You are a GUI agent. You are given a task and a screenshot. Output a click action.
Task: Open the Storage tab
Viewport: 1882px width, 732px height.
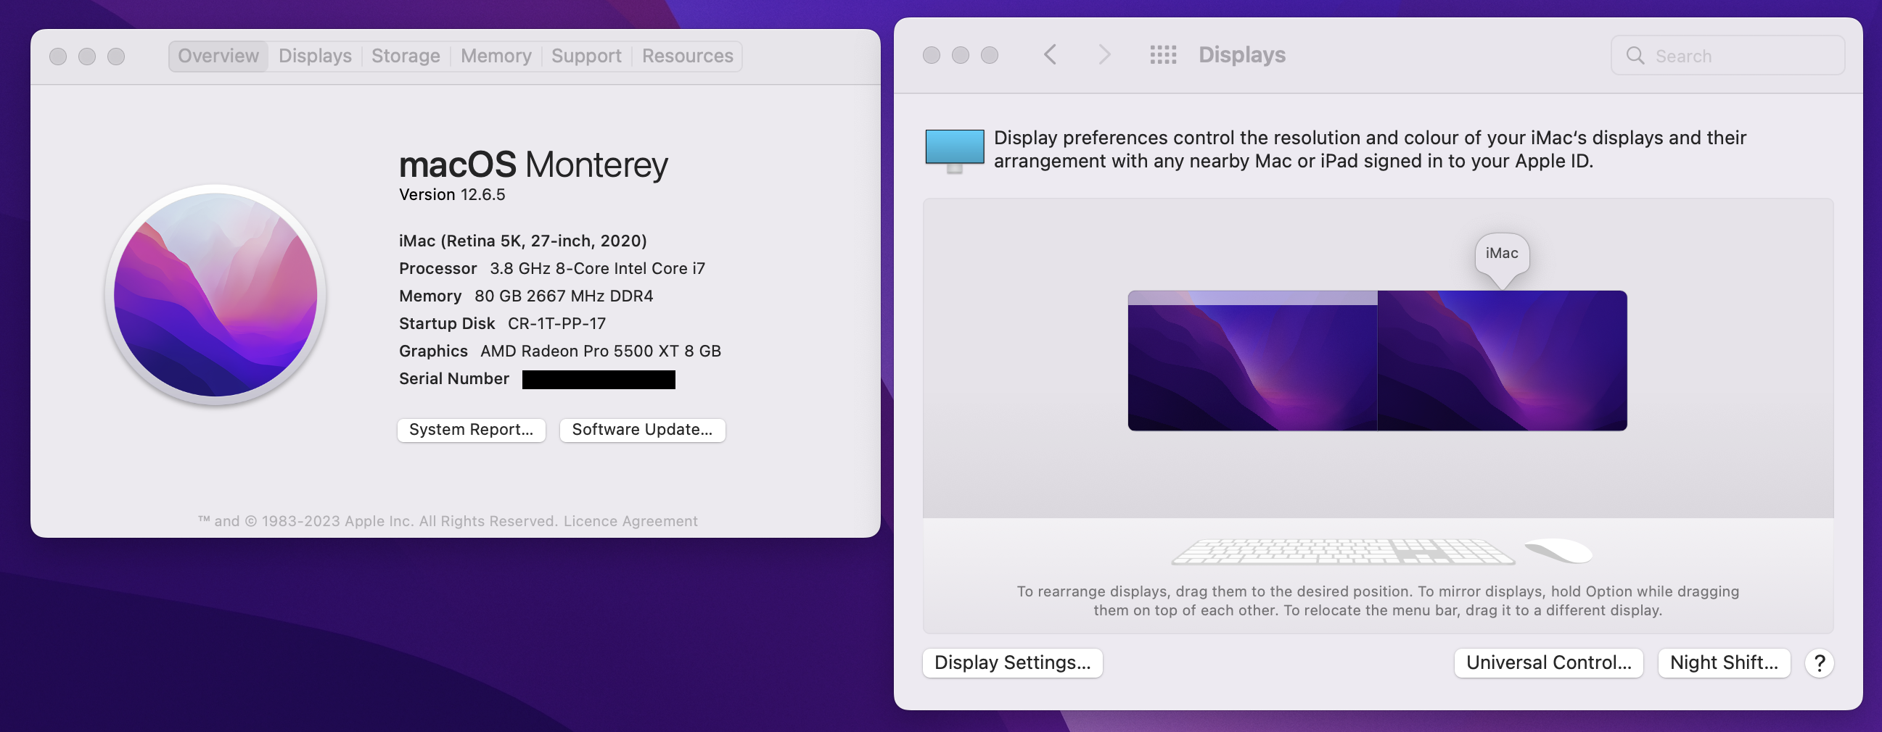click(x=406, y=57)
